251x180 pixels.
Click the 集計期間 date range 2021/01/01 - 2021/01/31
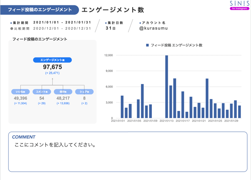(x=62, y=22)
